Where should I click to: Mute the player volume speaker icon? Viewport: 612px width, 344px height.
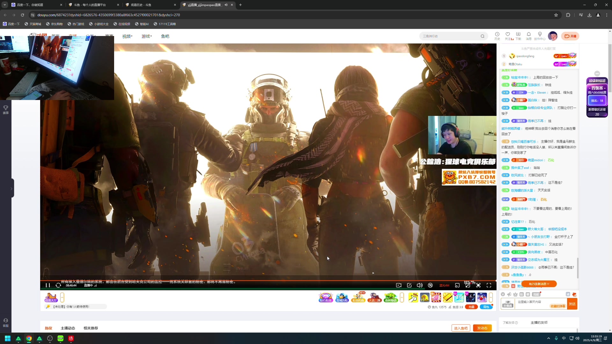click(420, 285)
